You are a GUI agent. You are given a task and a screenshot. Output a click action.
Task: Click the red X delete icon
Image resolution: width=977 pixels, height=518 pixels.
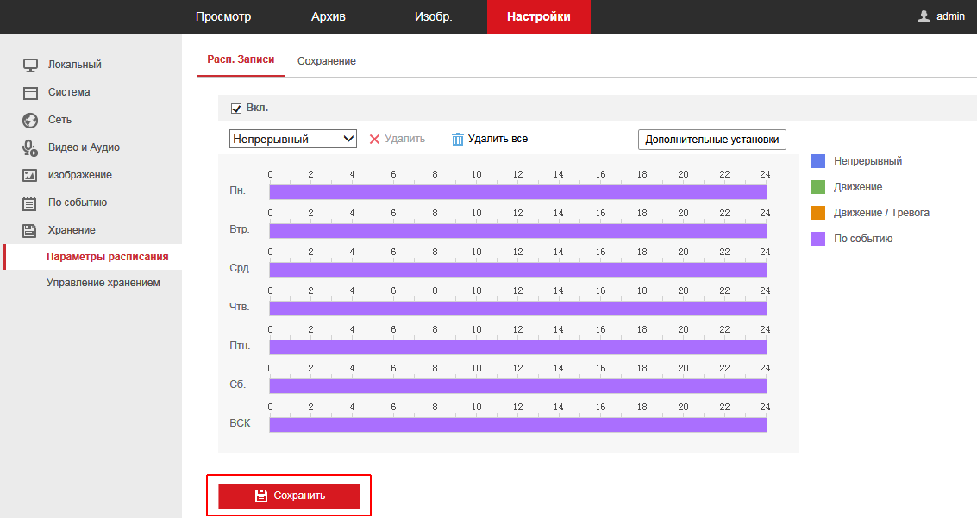374,140
